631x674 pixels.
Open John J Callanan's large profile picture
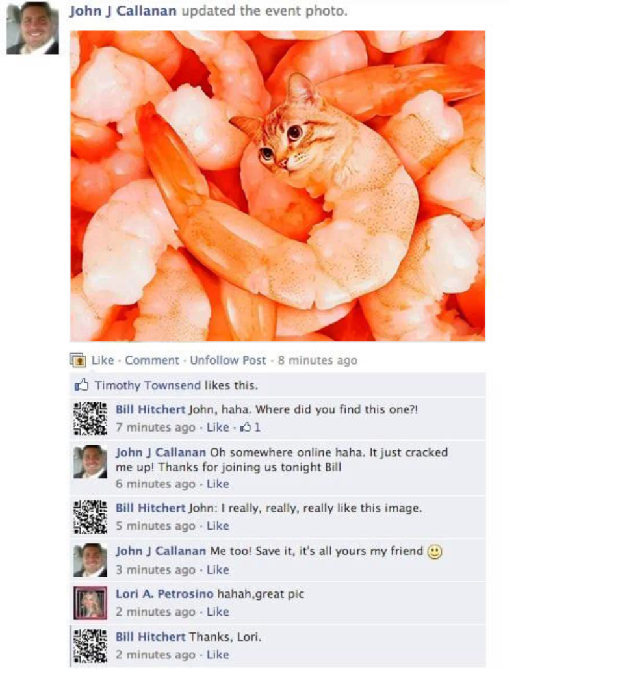(32, 28)
